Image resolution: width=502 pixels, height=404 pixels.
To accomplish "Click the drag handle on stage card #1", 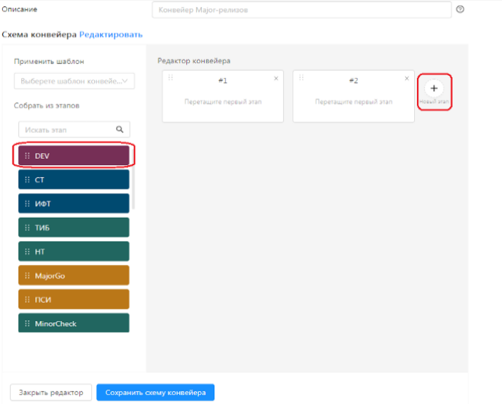I will click(x=170, y=78).
